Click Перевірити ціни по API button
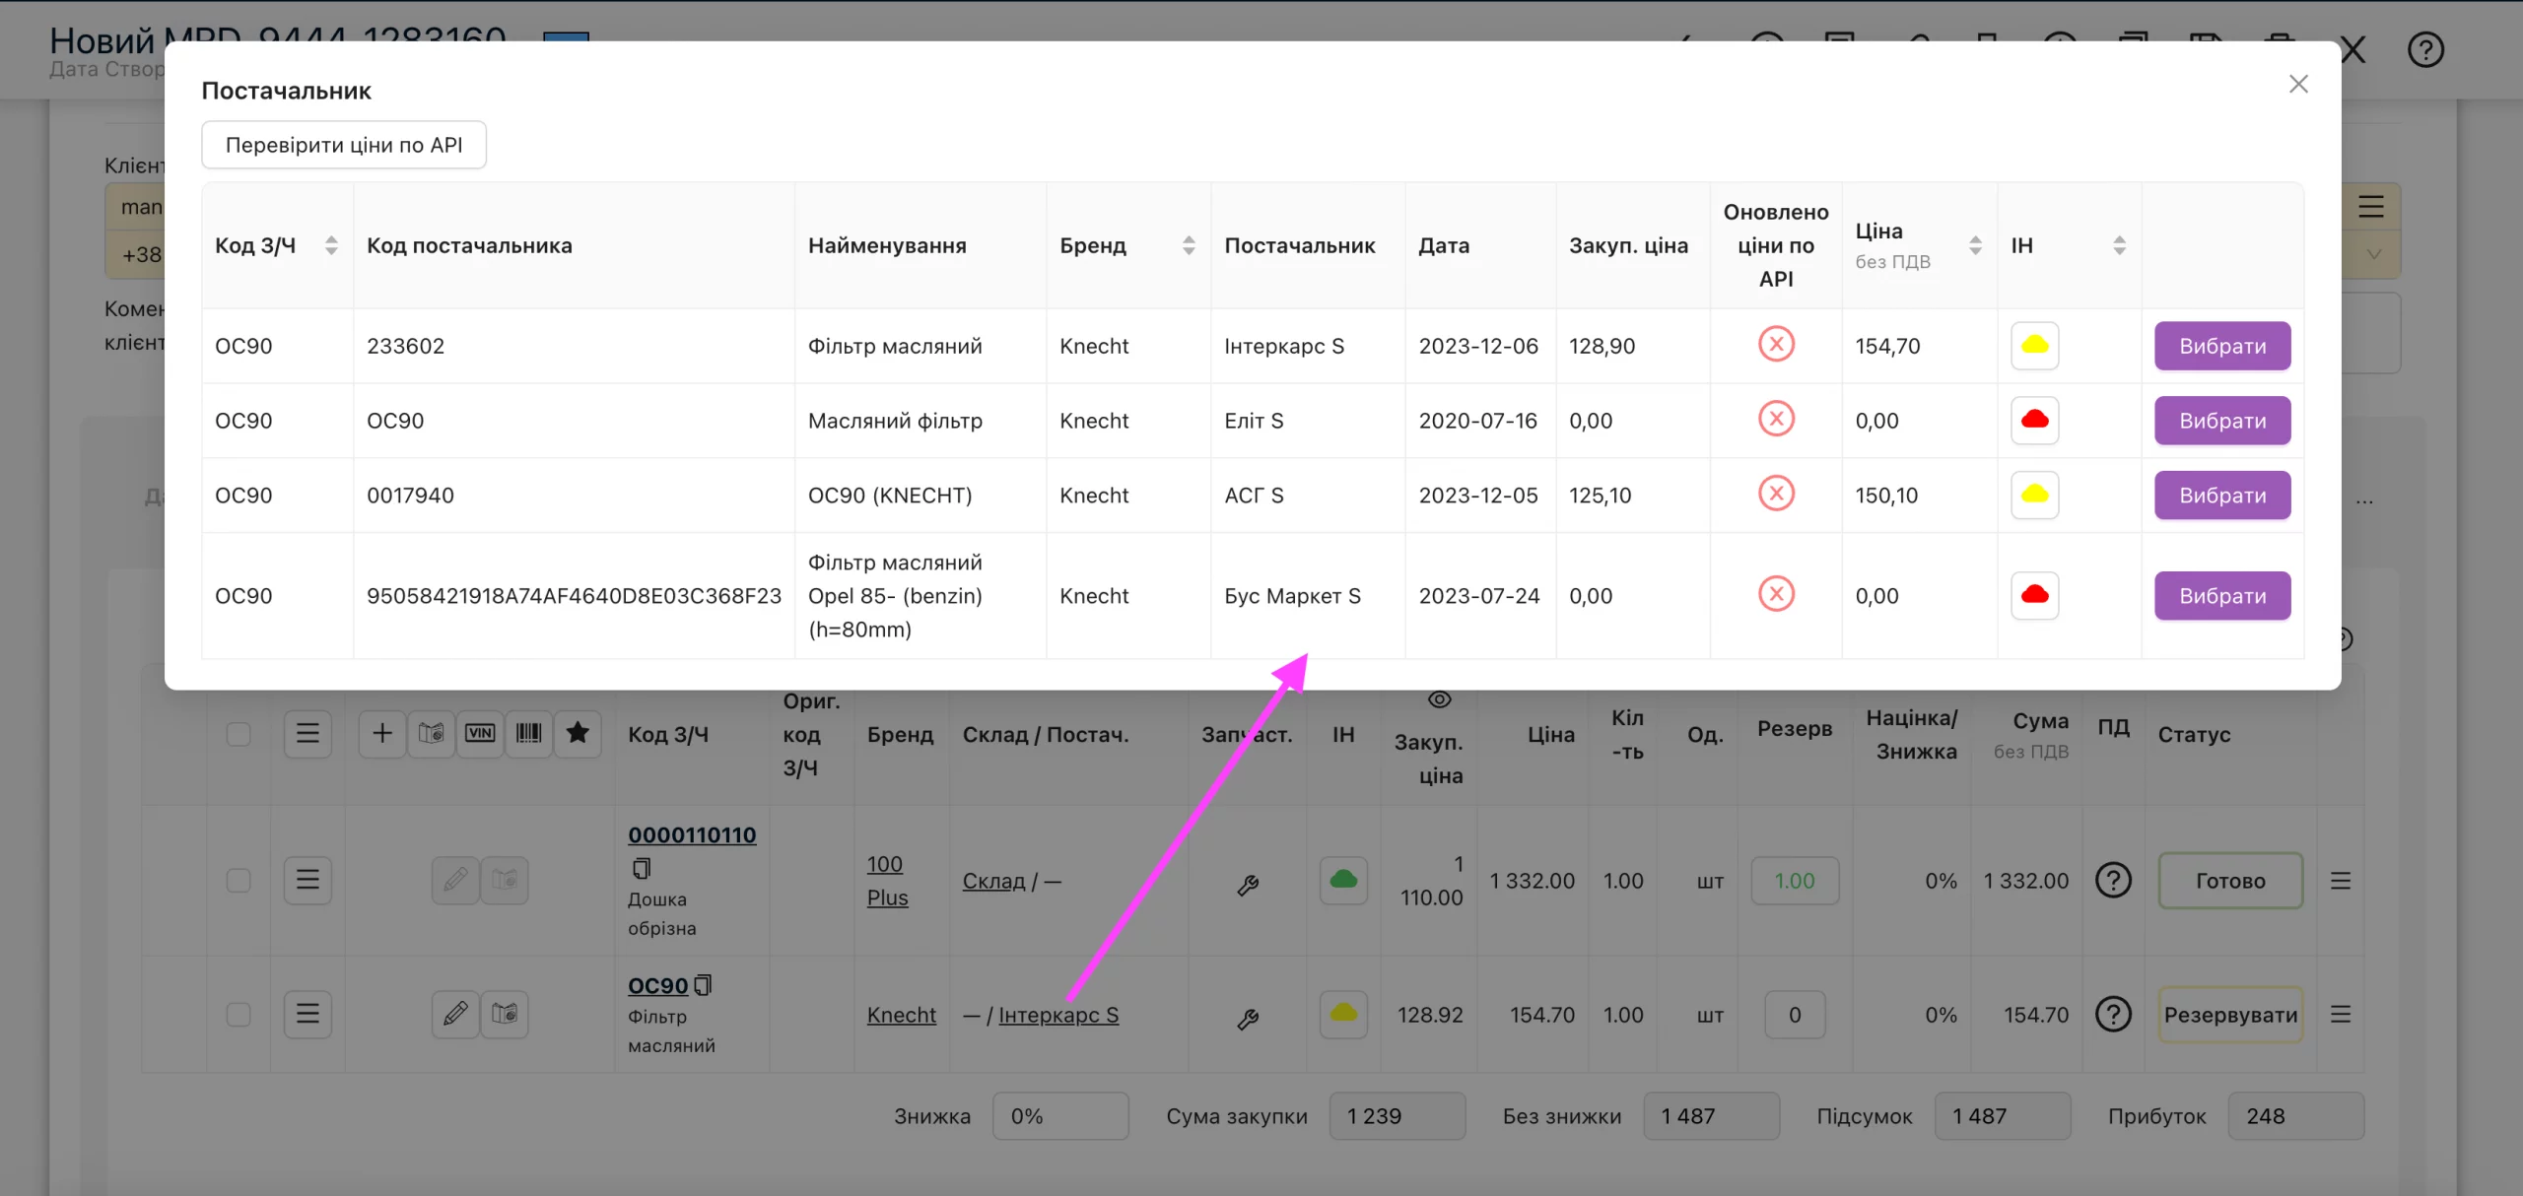The height and width of the screenshot is (1196, 2523). [x=344, y=145]
